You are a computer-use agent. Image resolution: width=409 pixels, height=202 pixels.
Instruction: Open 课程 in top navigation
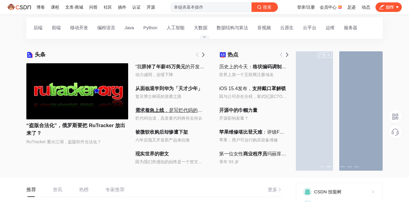(x=55, y=7)
